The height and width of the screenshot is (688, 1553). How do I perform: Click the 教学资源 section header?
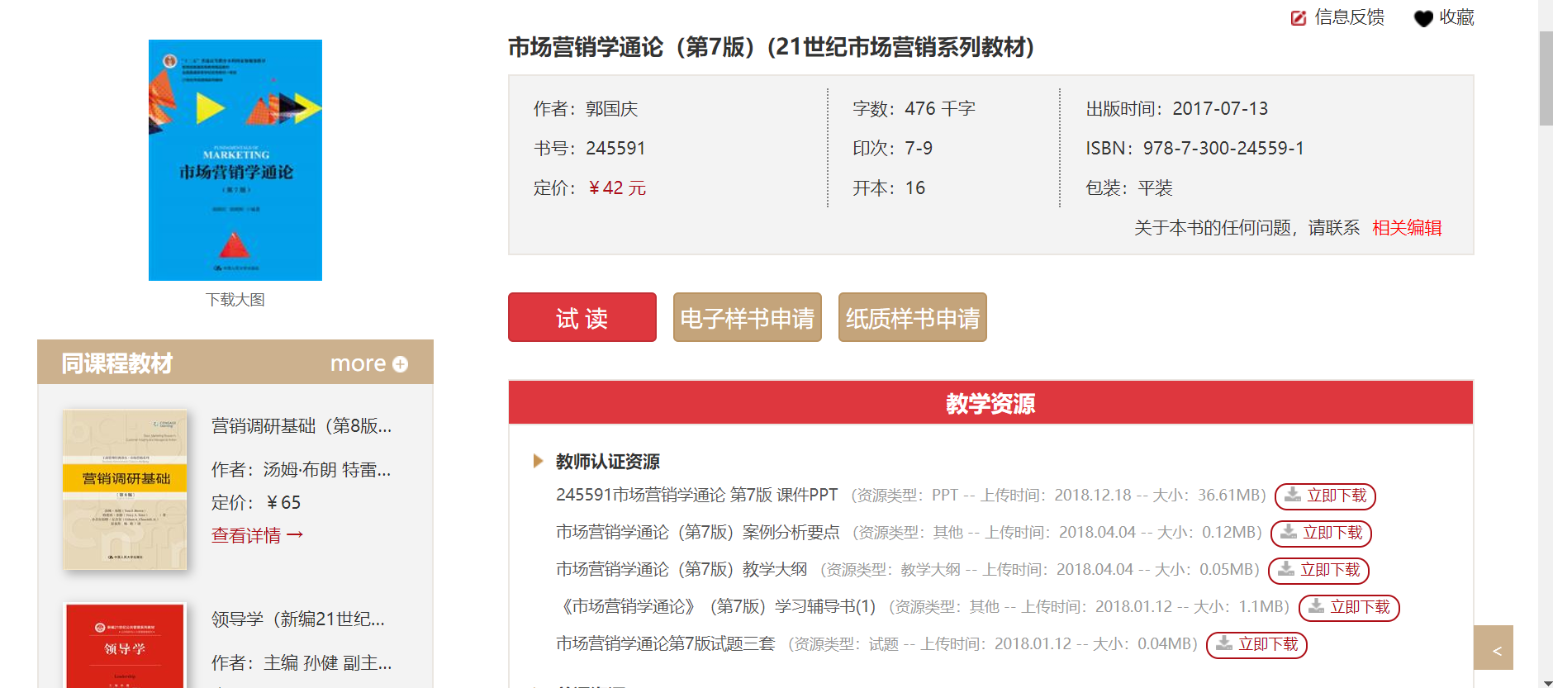(x=990, y=403)
